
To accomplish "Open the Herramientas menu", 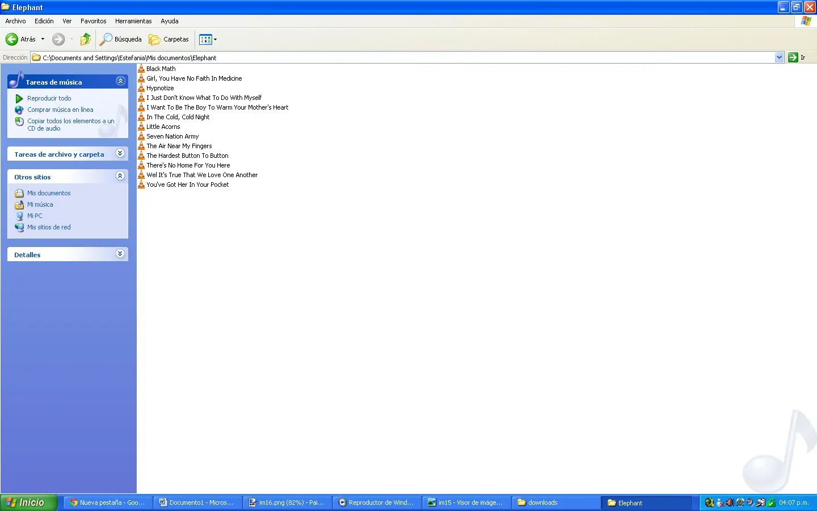I will (133, 21).
